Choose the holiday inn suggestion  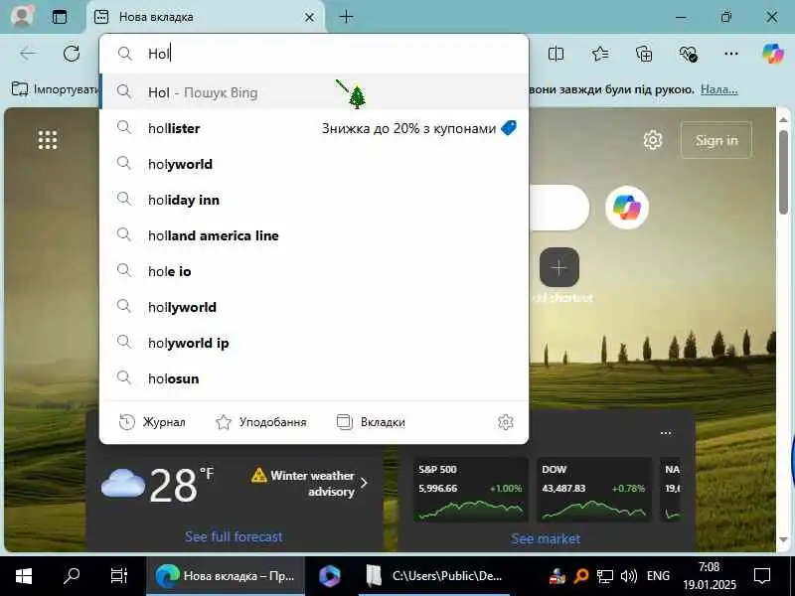click(x=314, y=200)
